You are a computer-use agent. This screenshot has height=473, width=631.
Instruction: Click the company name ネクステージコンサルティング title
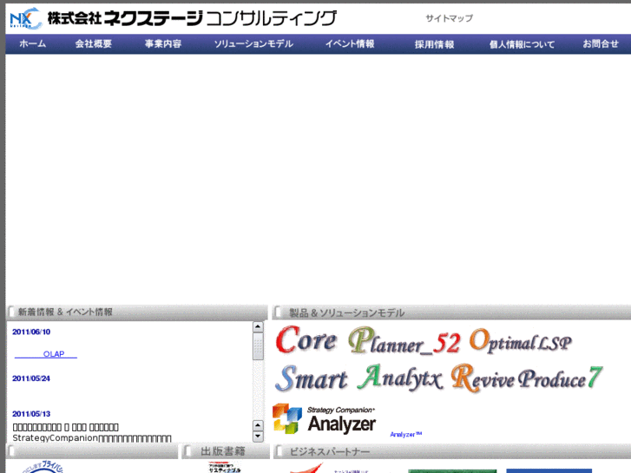tap(192, 18)
